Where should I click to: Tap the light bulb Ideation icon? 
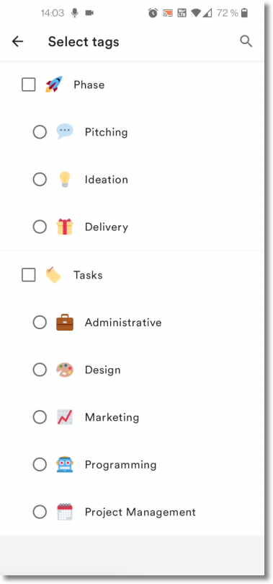(x=65, y=179)
